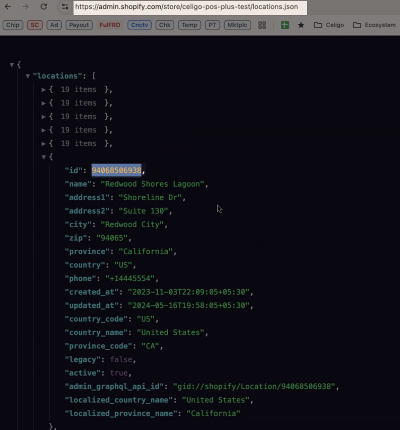
Task: Open the Ecosystem bookmarks folder
Action: 374,25
